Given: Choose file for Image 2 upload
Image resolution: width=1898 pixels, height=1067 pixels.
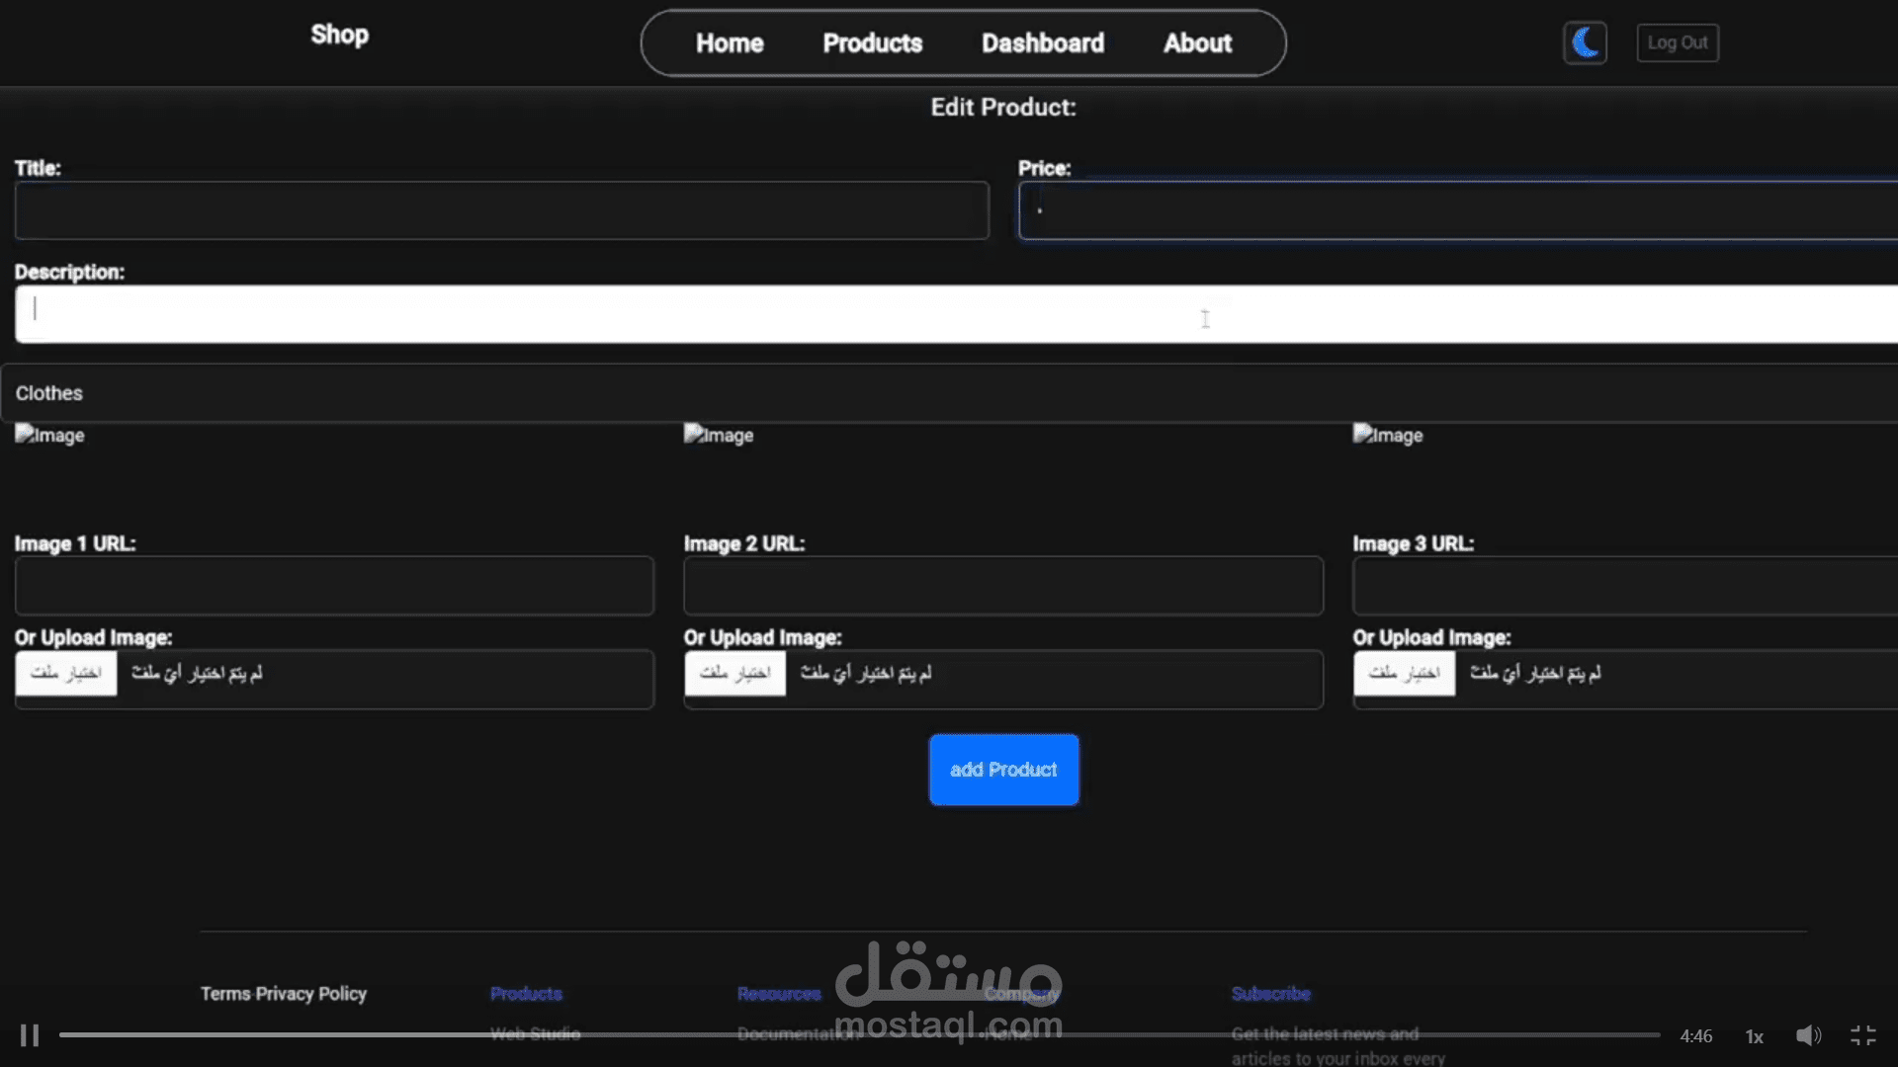Looking at the screenshot, I should coord(735,673).
